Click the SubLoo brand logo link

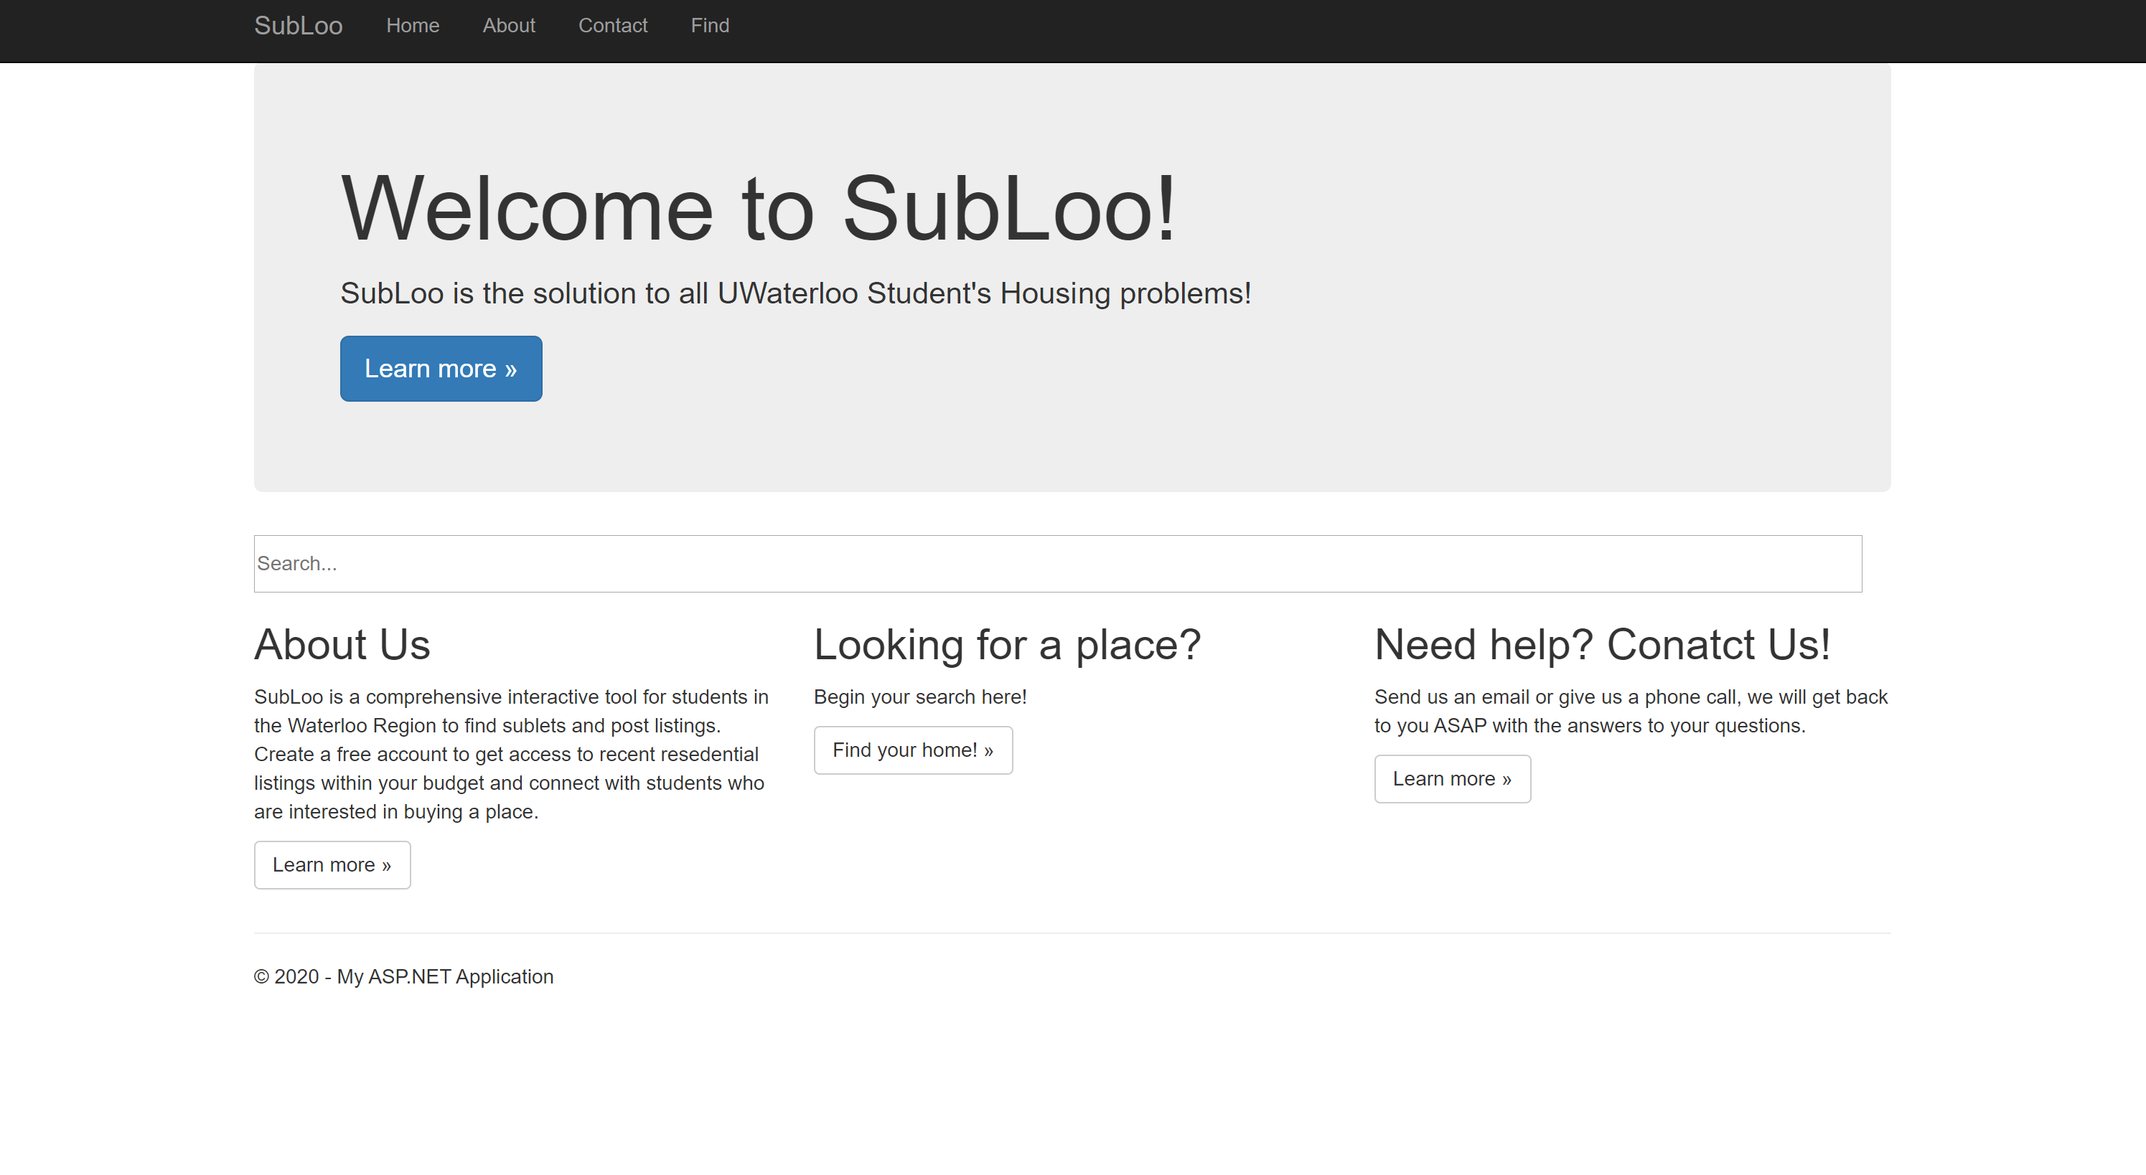click(297, 26)
